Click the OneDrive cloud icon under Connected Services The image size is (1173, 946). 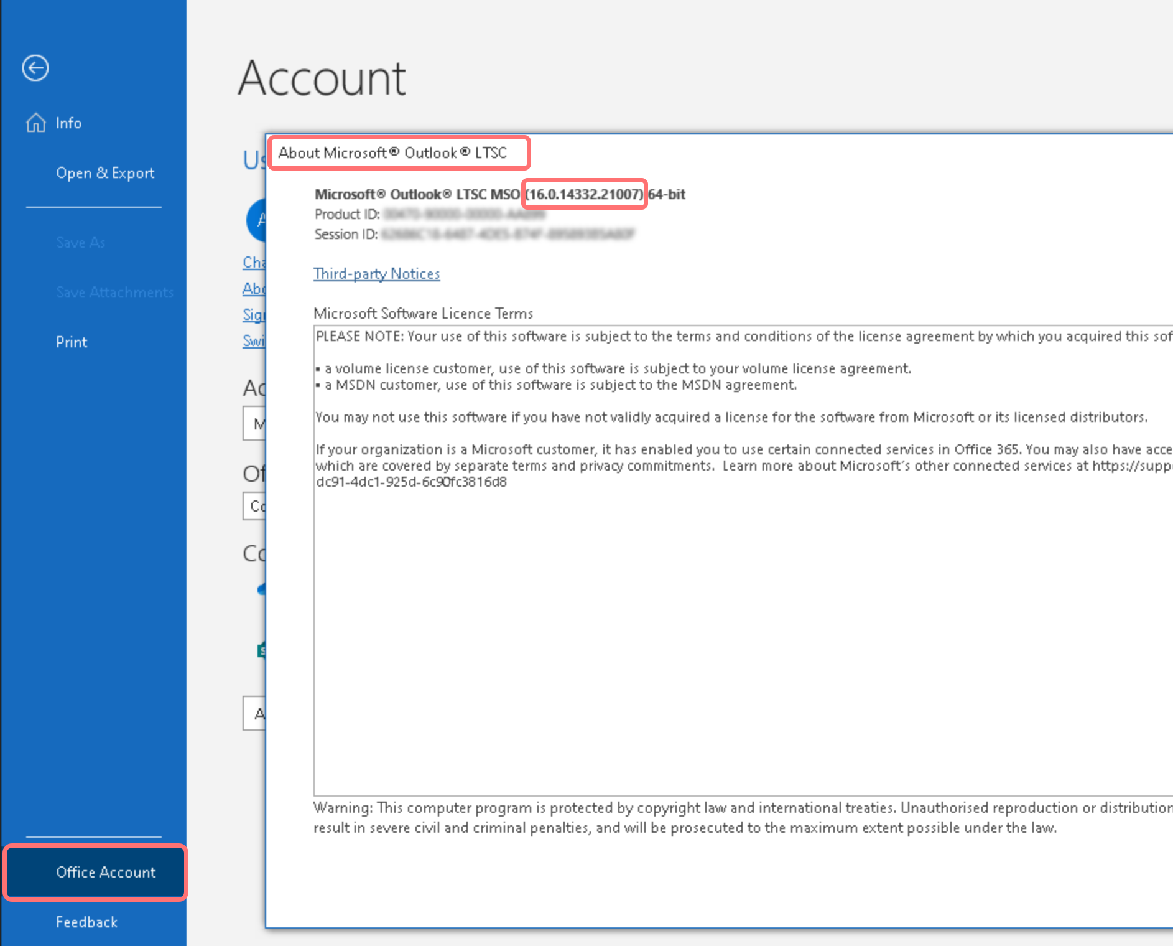click(263, 588)
